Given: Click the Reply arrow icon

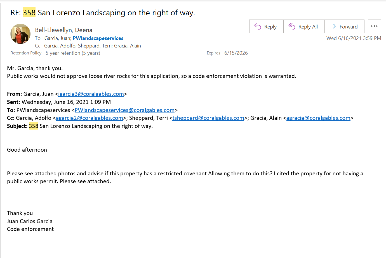Looking at the screenshot, I should [257, 26].
